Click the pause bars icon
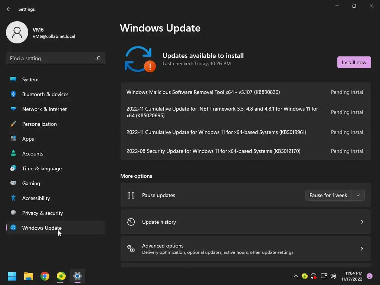The height and width of the screenshot is (285, 380). coord(131,195)
